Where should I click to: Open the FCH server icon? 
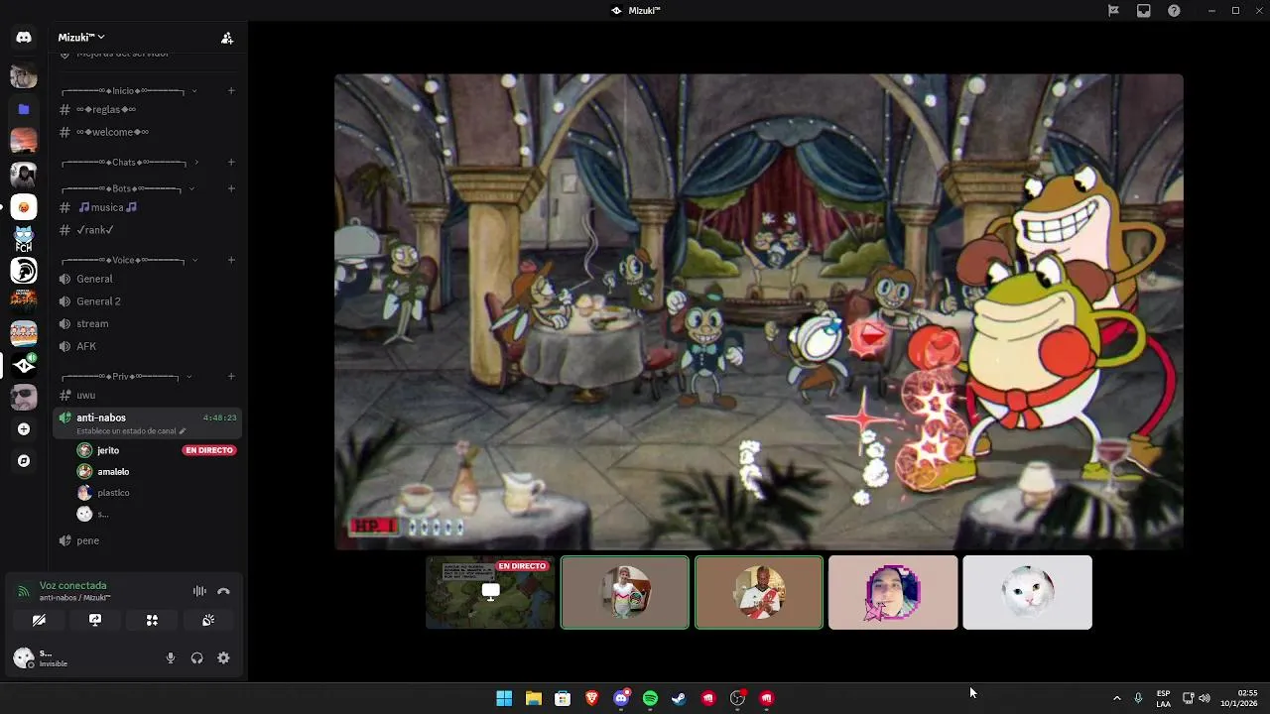[24, 239]
